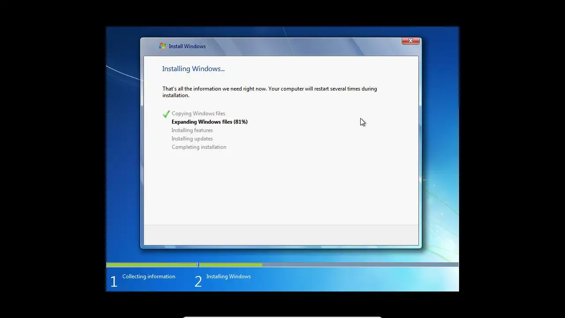Click the 'Completing installation' step

tap(199, 147)
